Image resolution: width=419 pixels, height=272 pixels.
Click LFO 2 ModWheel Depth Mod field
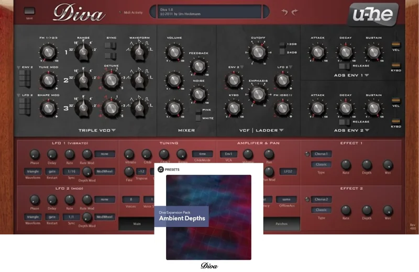pos(104,217)
